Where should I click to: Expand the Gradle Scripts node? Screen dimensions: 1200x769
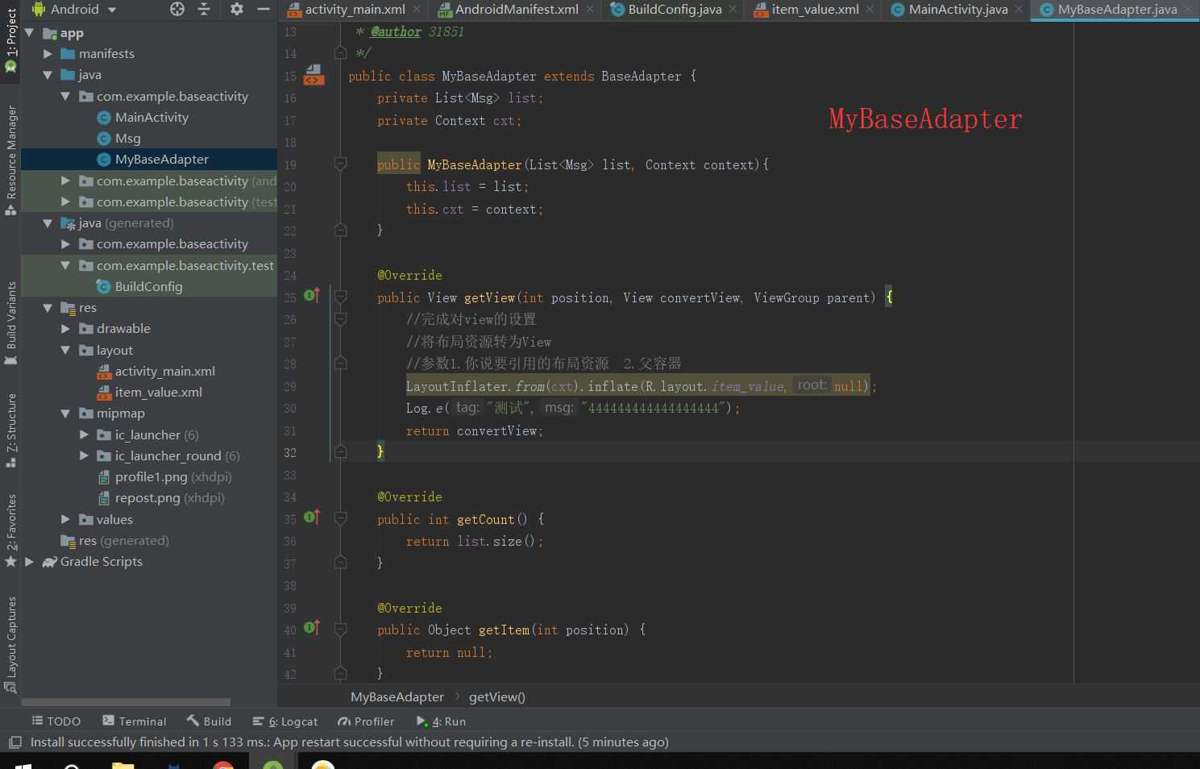pyautogui.click(x=30, y=562)
